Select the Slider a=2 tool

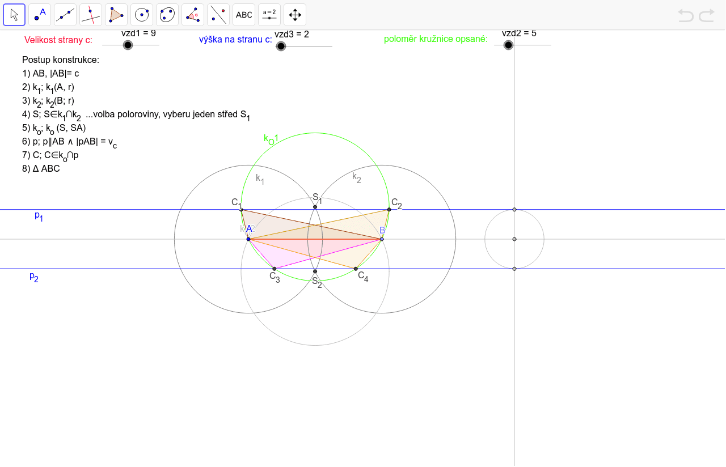click(x=269, y=15)
